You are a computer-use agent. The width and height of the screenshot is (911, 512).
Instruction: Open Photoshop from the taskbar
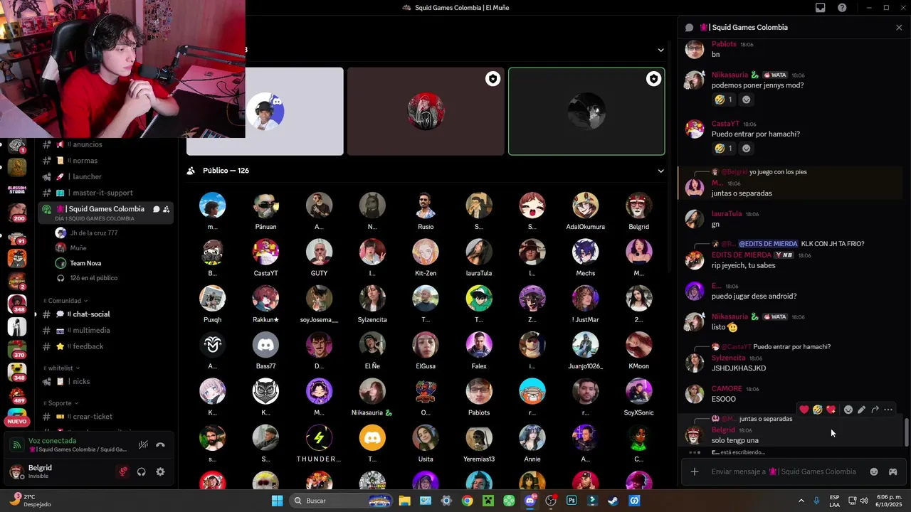(x=572, y=501)
